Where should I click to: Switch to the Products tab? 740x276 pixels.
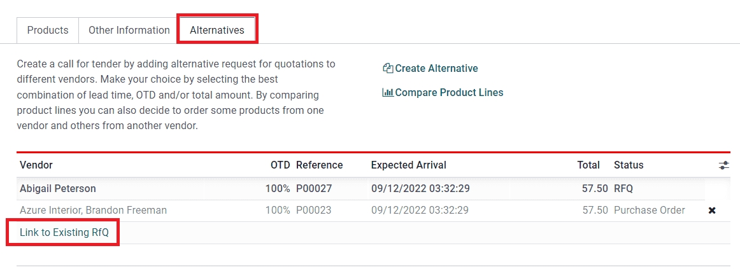48,30
